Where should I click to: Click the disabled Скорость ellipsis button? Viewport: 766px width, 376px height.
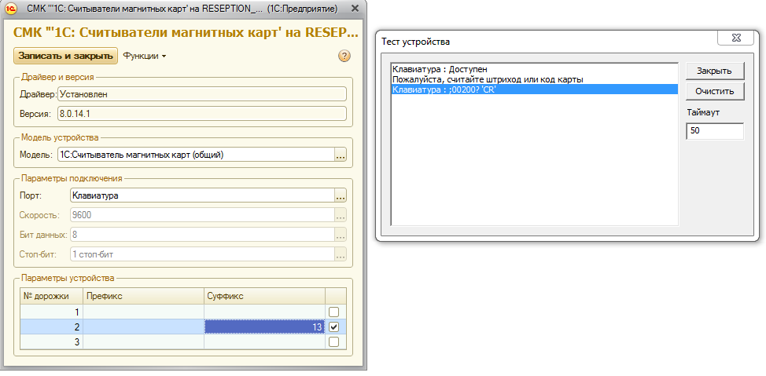(341, 215)
